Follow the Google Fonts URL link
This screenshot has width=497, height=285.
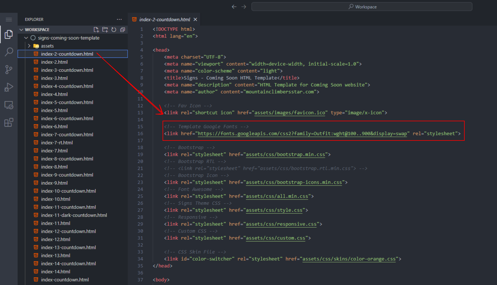tap(302, 133)
